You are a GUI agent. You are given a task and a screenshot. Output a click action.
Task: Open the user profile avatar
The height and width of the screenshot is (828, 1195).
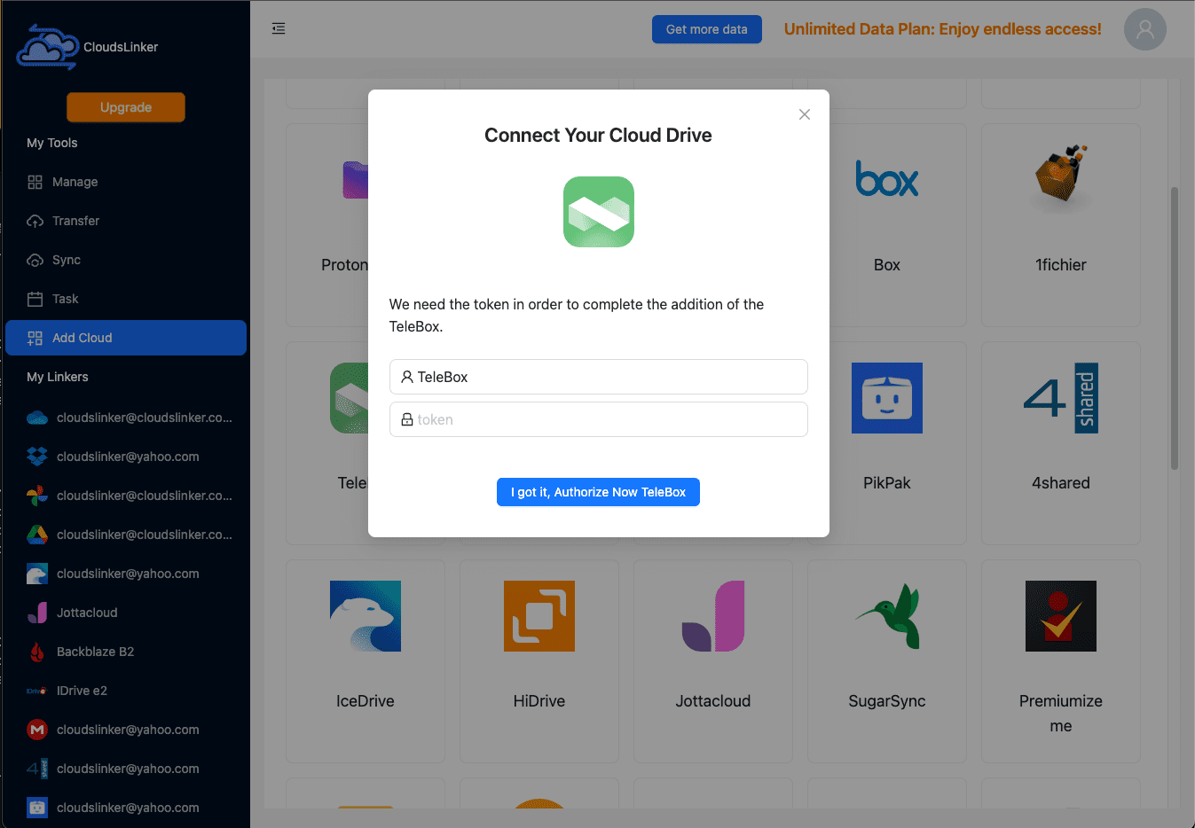pos(1145,29)
